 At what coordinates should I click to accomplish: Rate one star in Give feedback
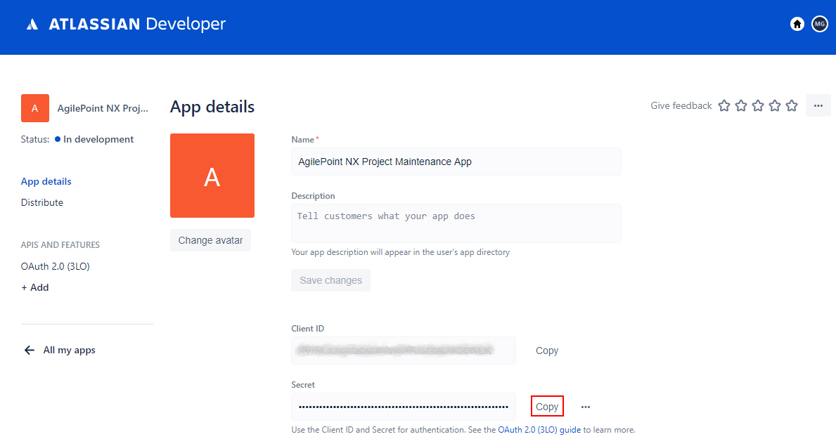pos(724,105)
